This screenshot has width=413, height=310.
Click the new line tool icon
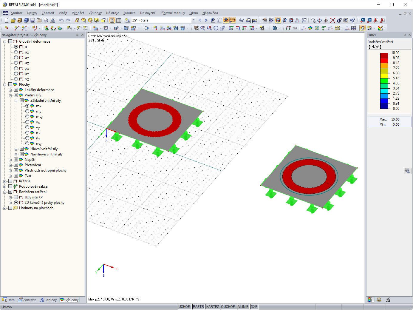click(17, 28)
